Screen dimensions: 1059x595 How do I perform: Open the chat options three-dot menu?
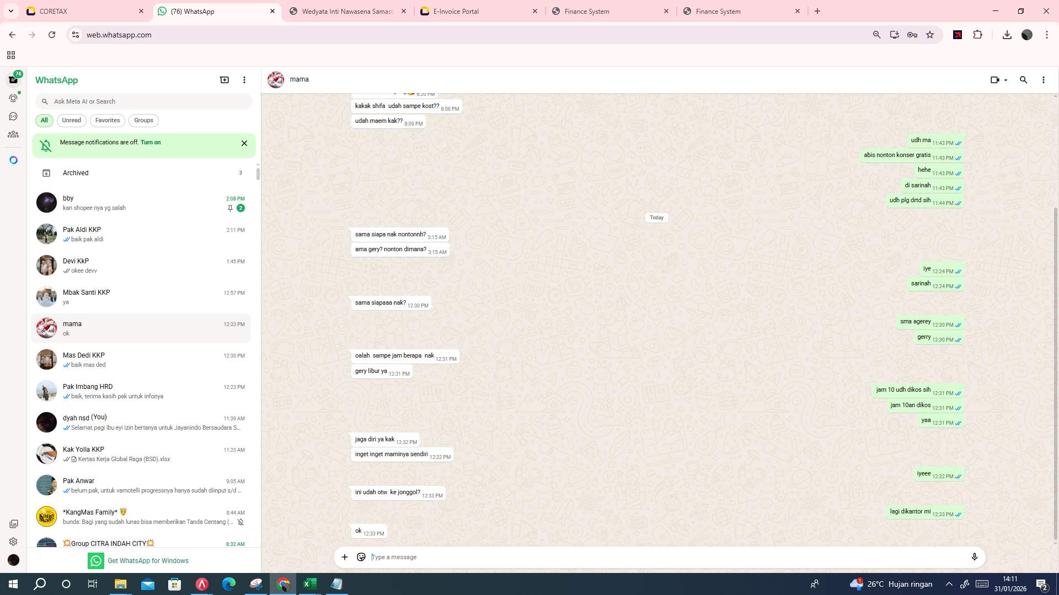pyautogui.click(x=1043, y=80)
